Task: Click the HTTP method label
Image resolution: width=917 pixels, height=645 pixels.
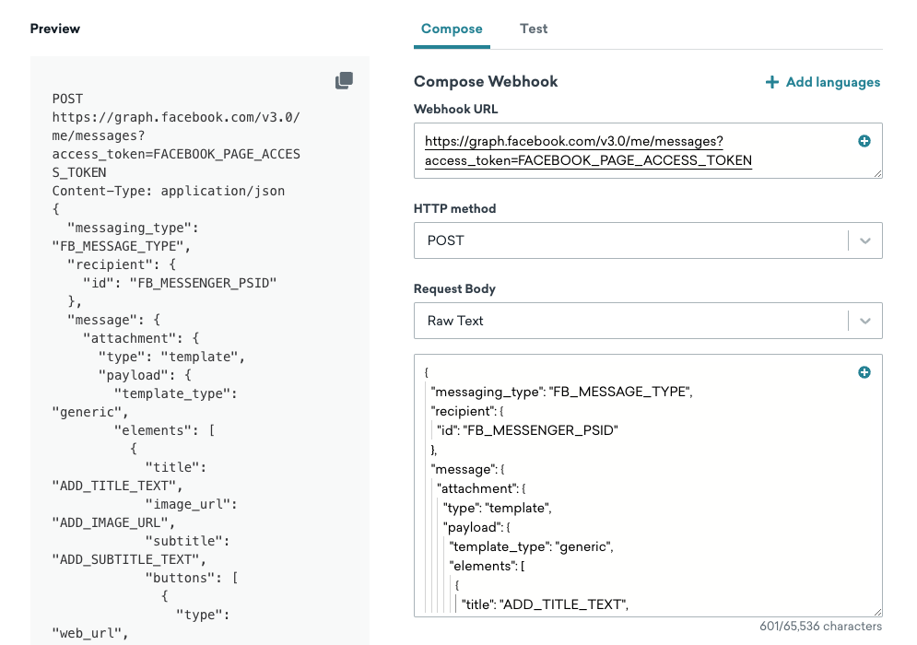Action: tap(454, 209)
